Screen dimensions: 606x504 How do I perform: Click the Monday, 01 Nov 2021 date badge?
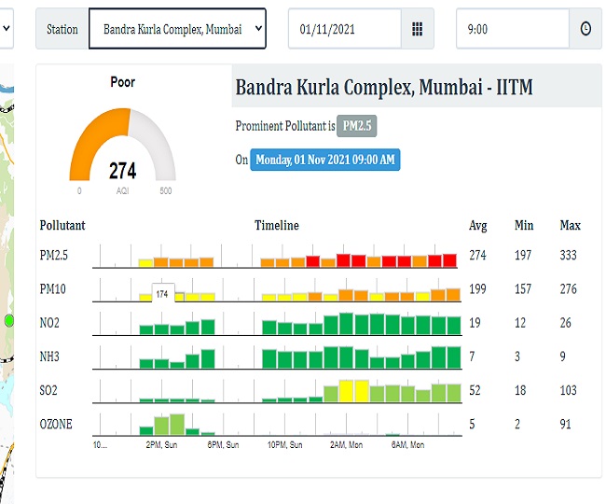[325, 160]
